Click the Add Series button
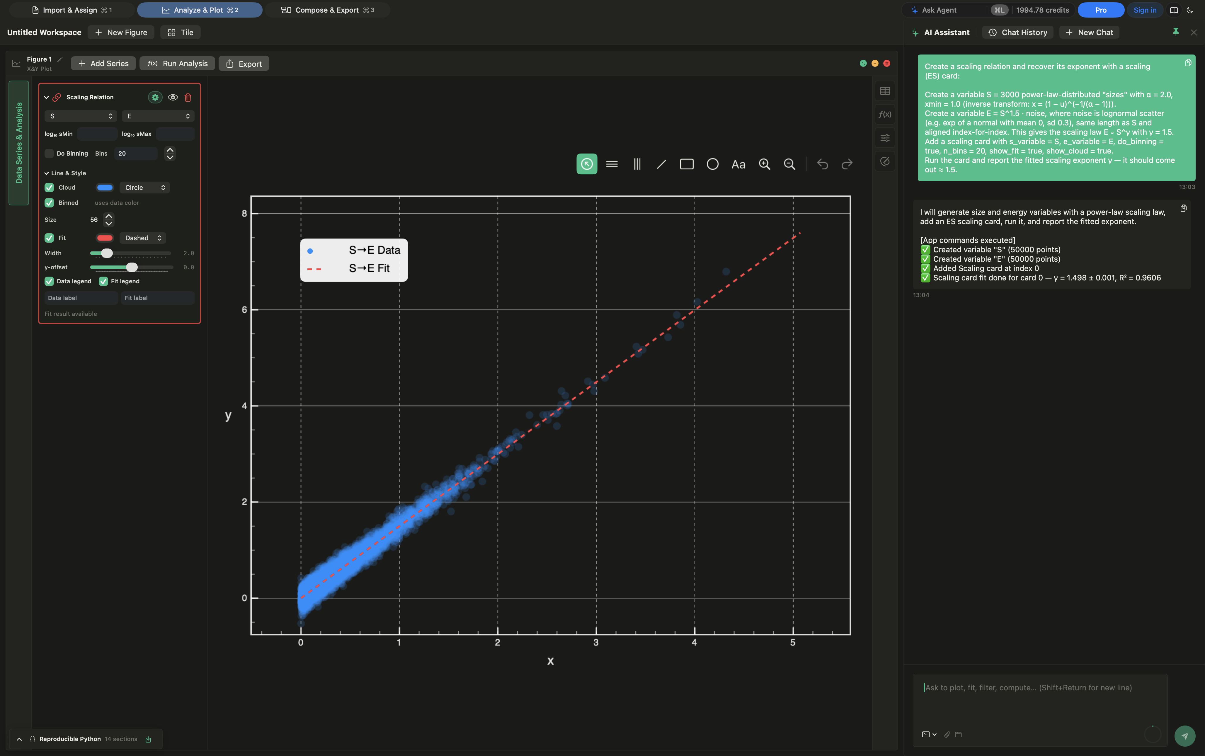The width and height of the screenshot is (1205, 756). (x=103, y=64)
